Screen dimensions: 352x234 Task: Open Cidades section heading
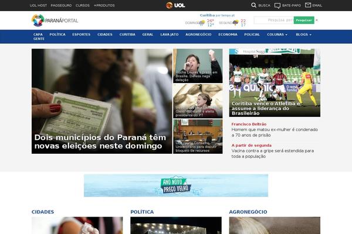click(43, 212)
